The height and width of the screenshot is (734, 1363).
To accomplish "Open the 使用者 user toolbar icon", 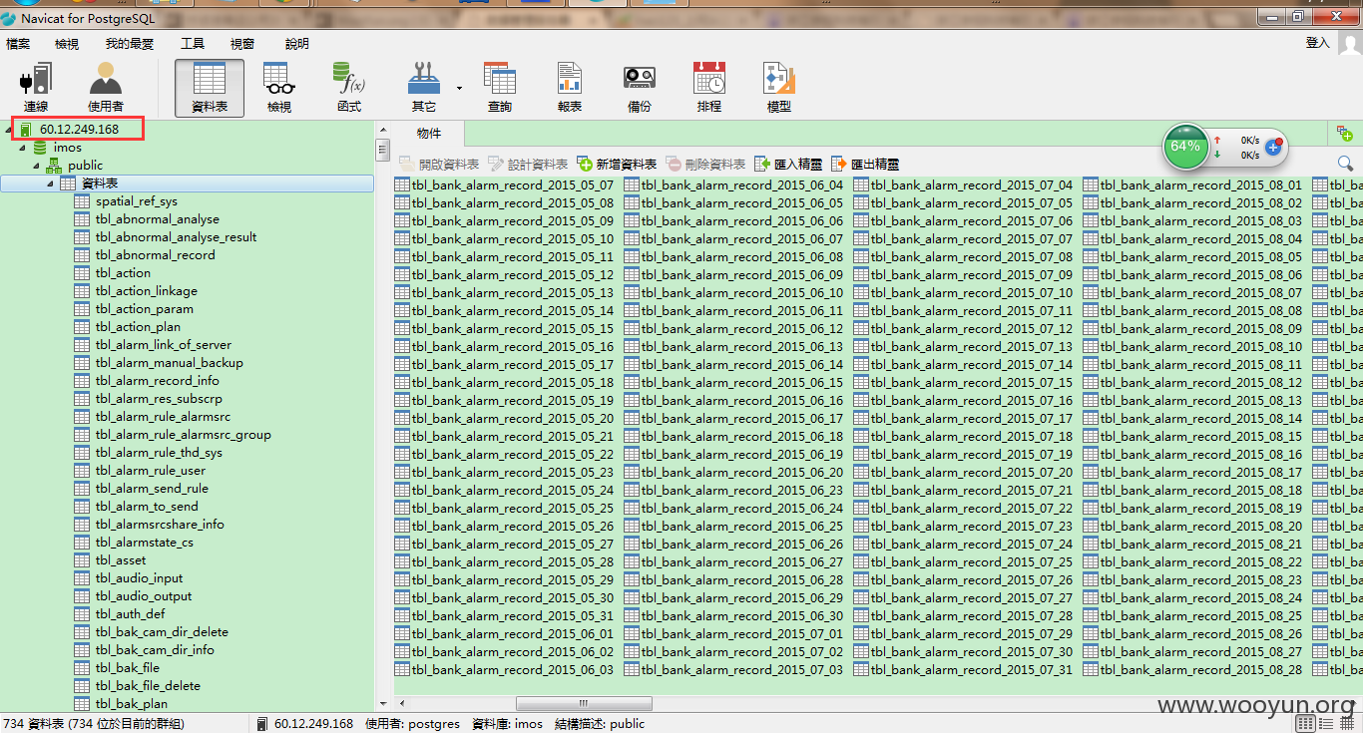I will pyautogui.click(x=105, y=87).
